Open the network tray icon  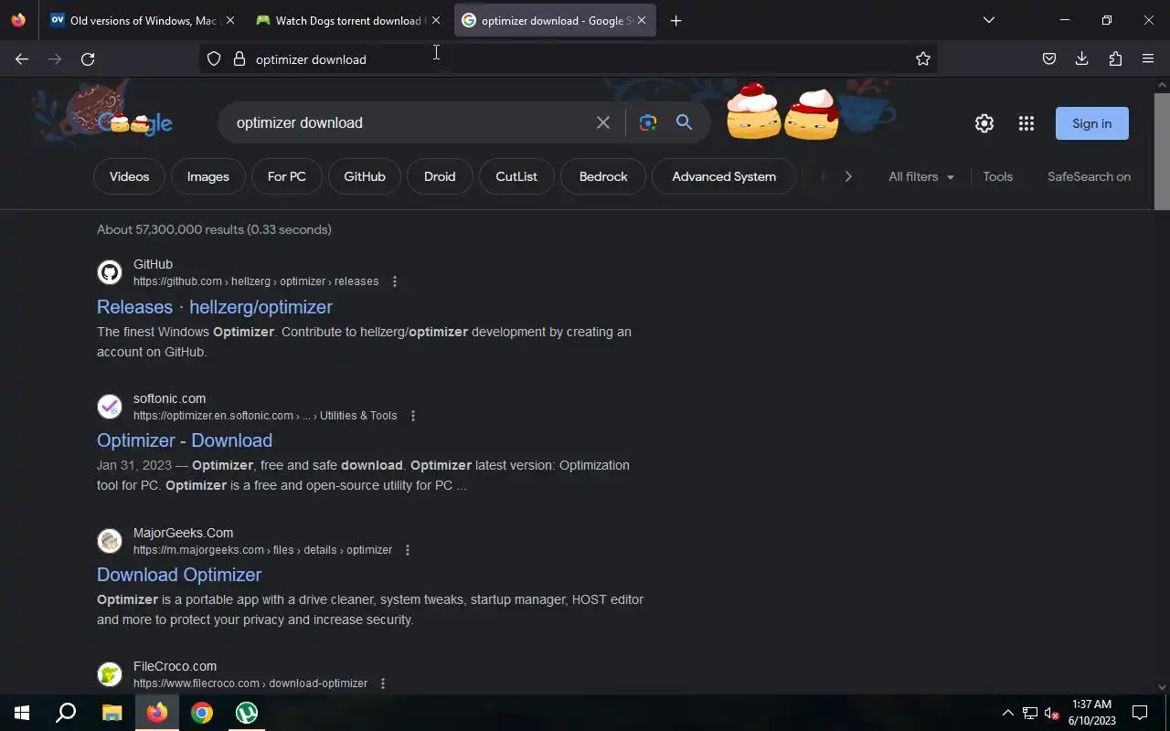coord(1030,714)
